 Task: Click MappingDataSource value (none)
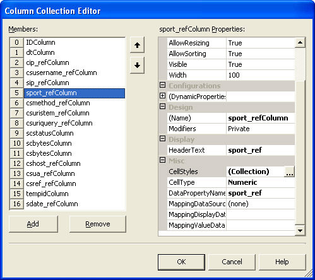pos(261,204)
